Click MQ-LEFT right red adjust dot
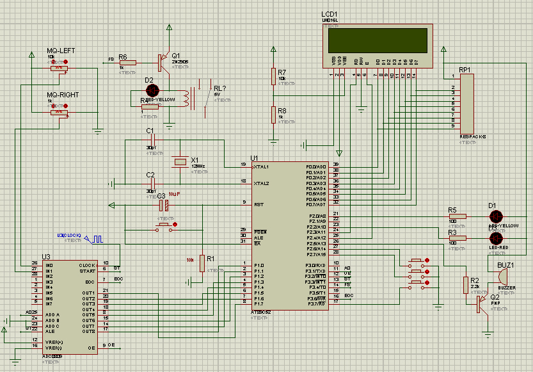 [66, 61]
